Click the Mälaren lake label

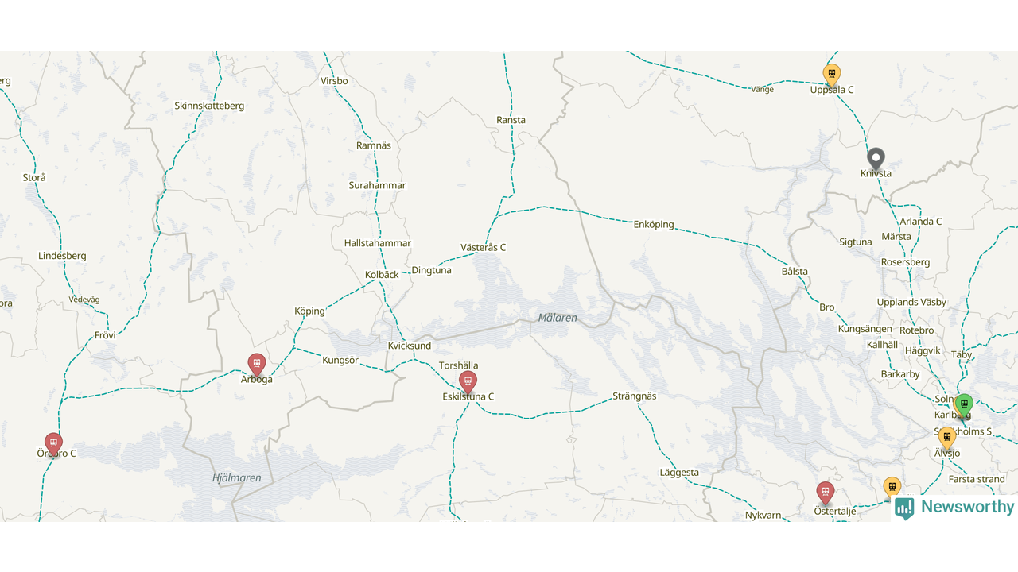[558, 318]
